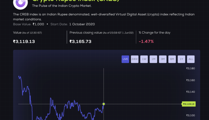Screen dimensions: 209x120
Task: Show the 1W chart range
Action: tap(144, 59)
